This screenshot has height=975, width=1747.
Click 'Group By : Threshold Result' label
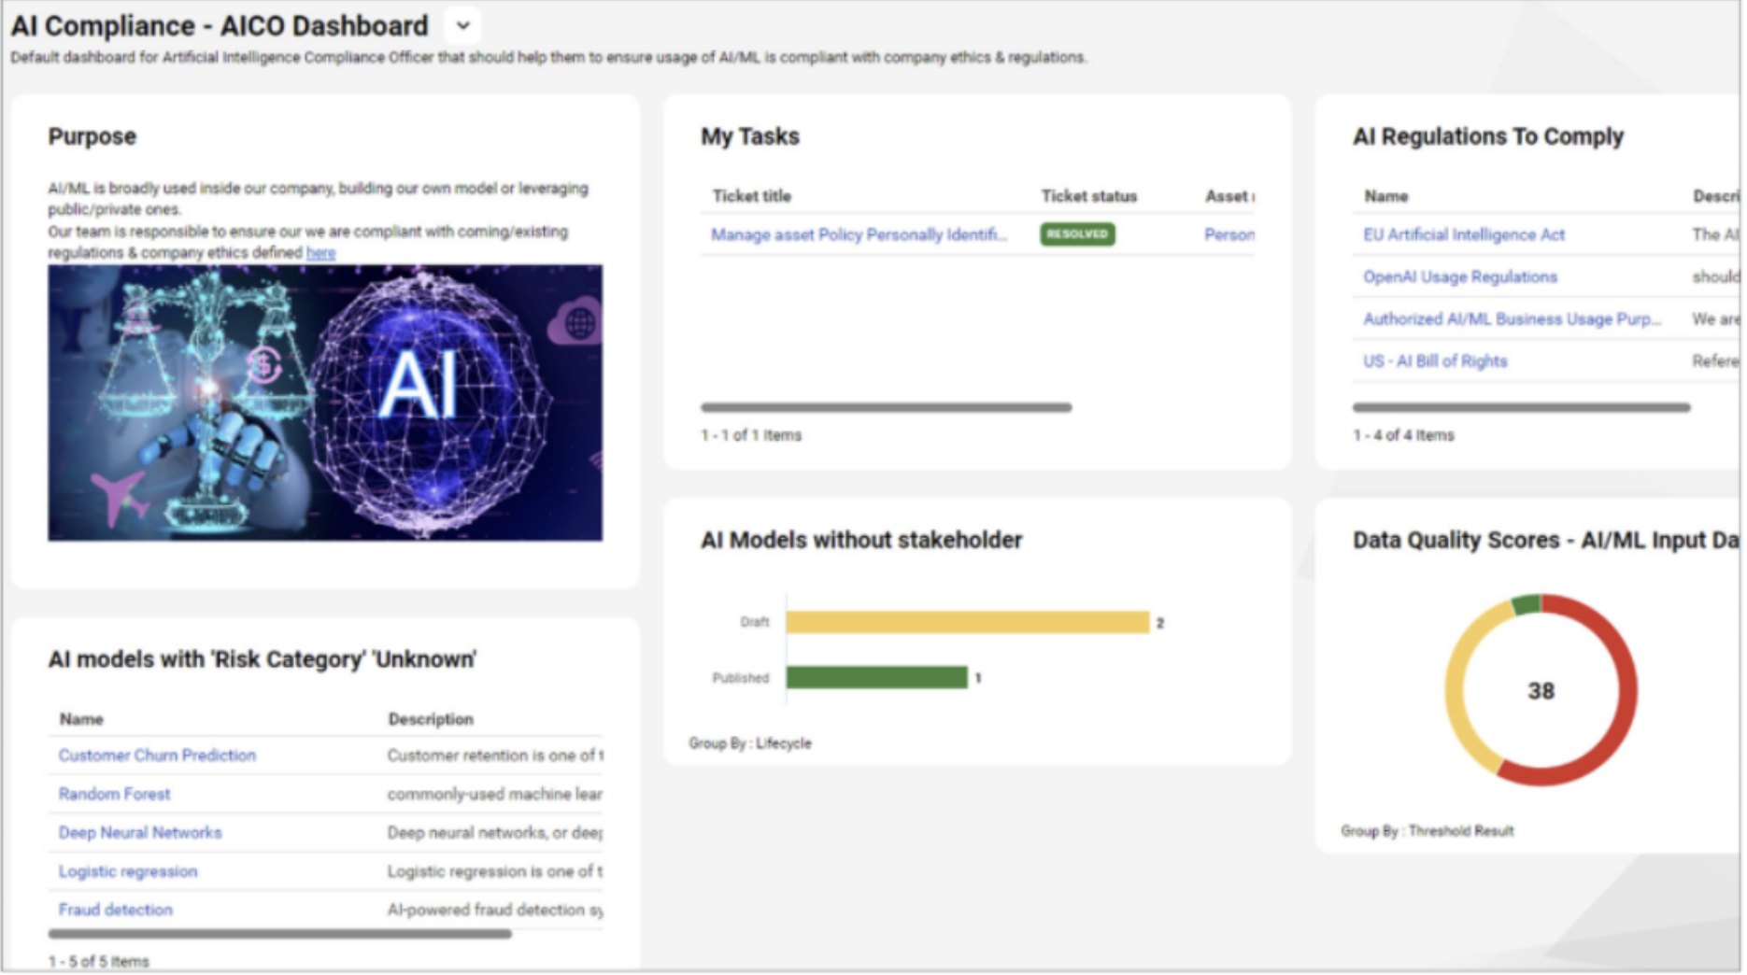tap(1427, 831)
